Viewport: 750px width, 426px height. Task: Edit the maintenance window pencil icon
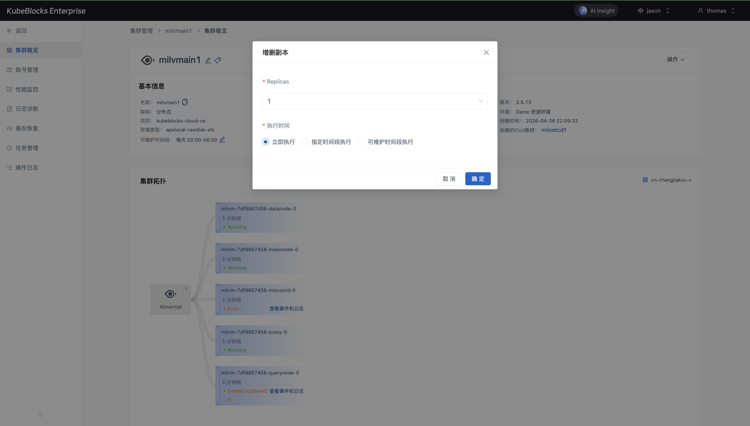pyautogui.click(x=222, y=140)
